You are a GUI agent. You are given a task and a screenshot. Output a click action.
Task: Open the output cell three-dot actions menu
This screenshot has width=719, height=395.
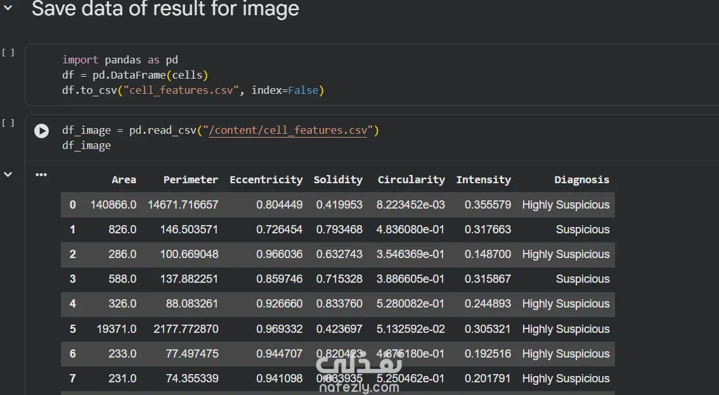tap(41, 175)
